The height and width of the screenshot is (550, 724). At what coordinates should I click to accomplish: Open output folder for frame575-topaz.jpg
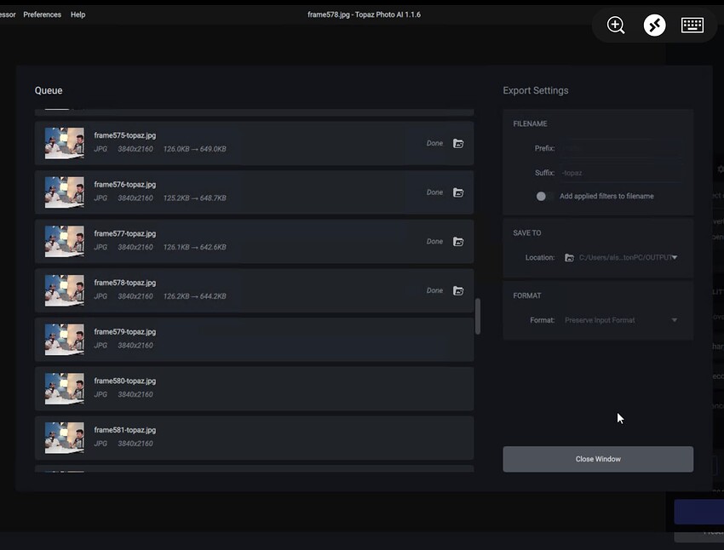point(458,144)
